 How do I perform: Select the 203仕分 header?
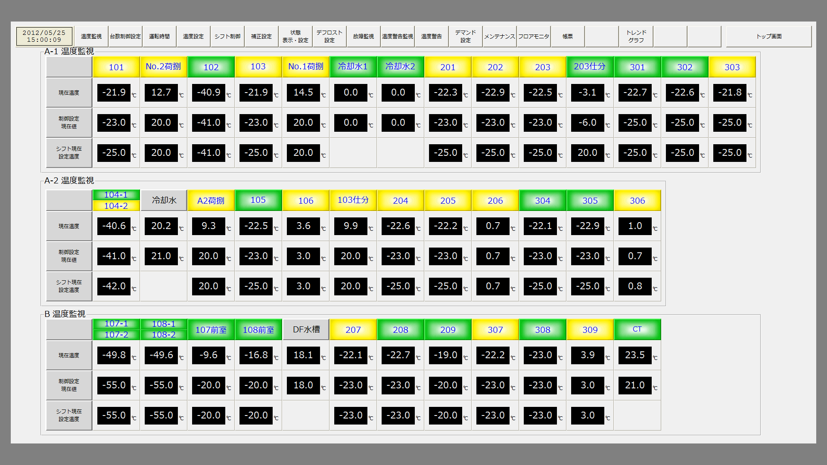pos(590,67)
